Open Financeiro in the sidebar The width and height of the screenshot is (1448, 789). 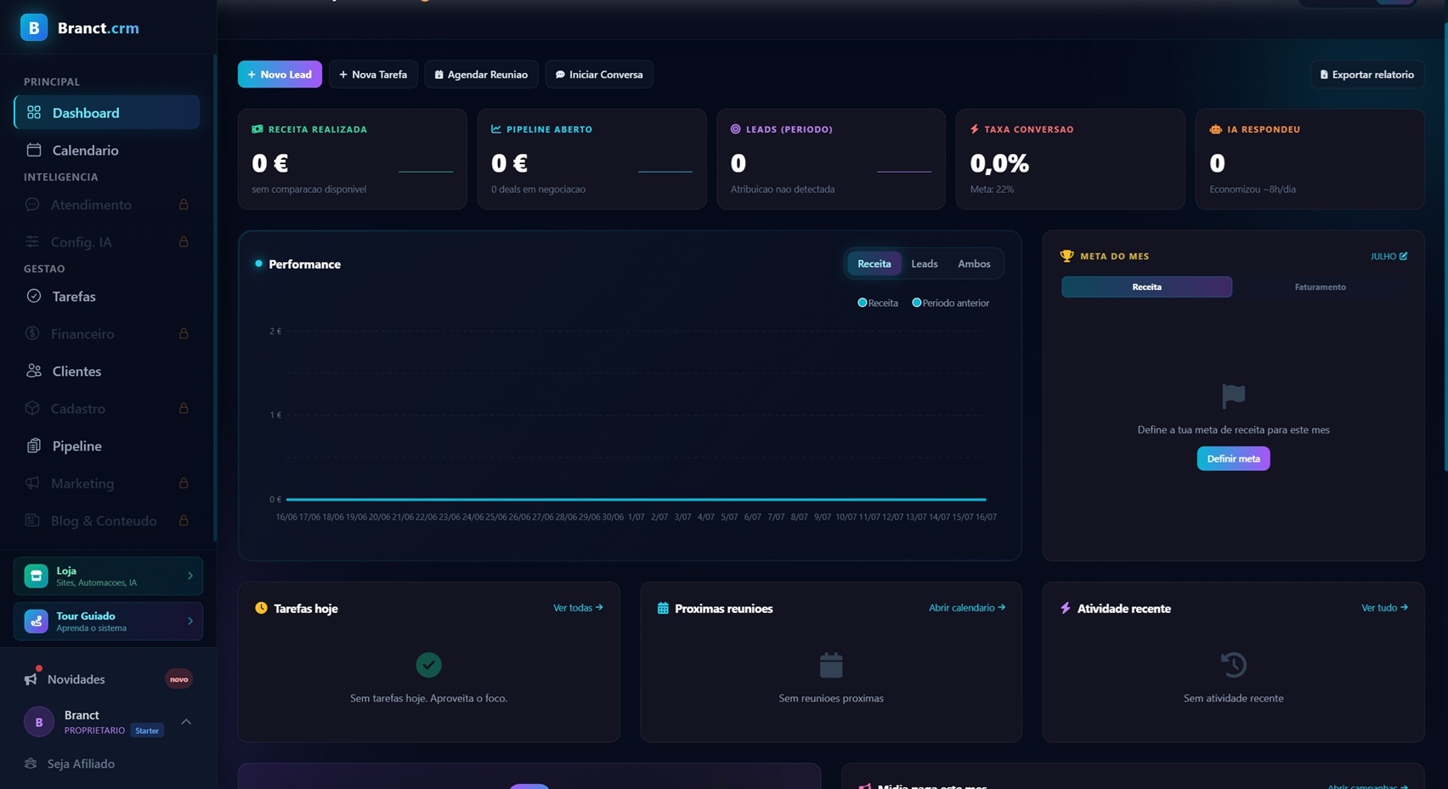pyautogui.click(x=107, y=333)
